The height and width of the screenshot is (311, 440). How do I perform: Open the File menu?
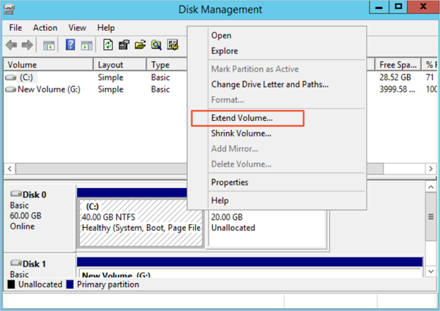click(15, 28)
